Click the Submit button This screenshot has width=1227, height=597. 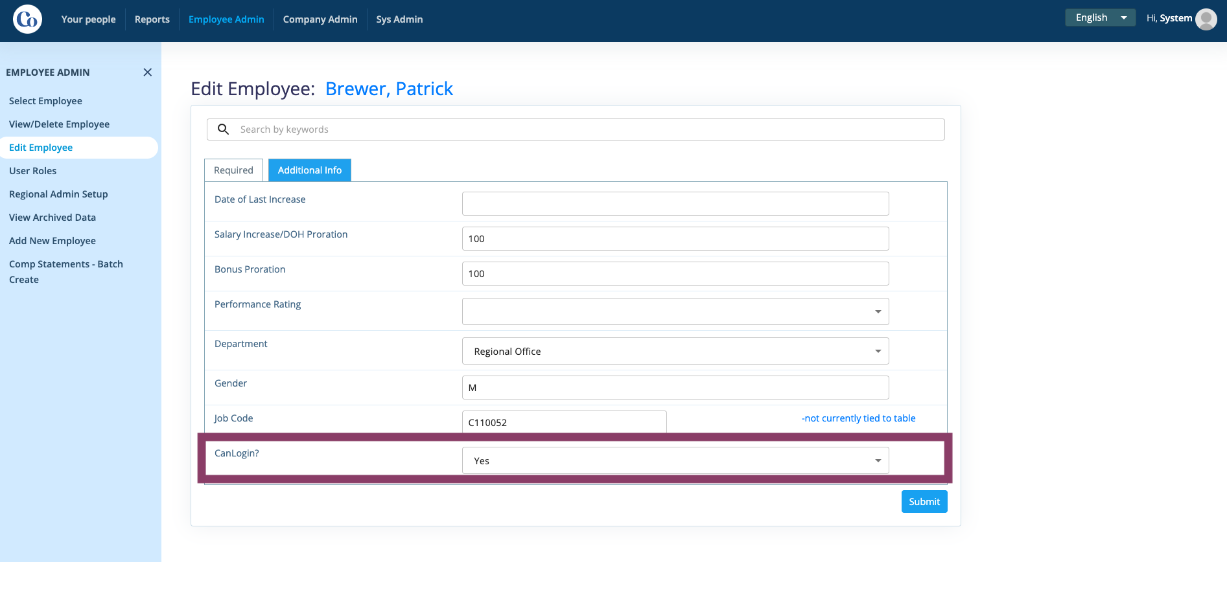[924, 502]
